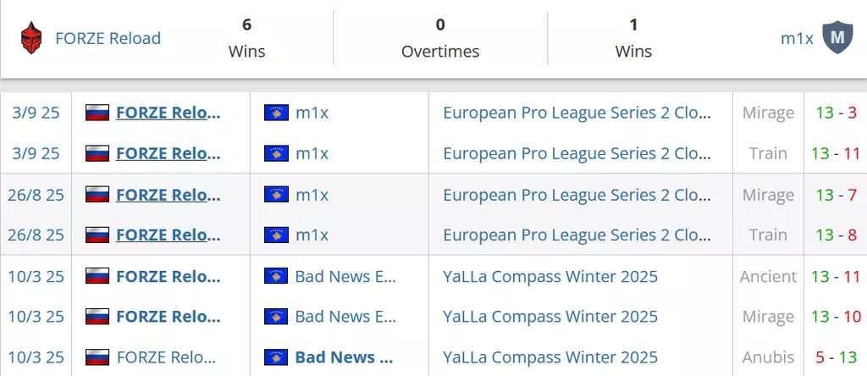Open European Pro League event, 26/8 Train
Image resolution: width=867 pixels, height=376 pixels.
pos(577,235)
